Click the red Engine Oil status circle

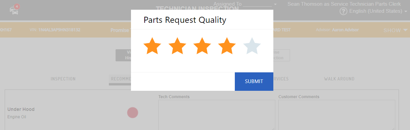pos(133,113)
